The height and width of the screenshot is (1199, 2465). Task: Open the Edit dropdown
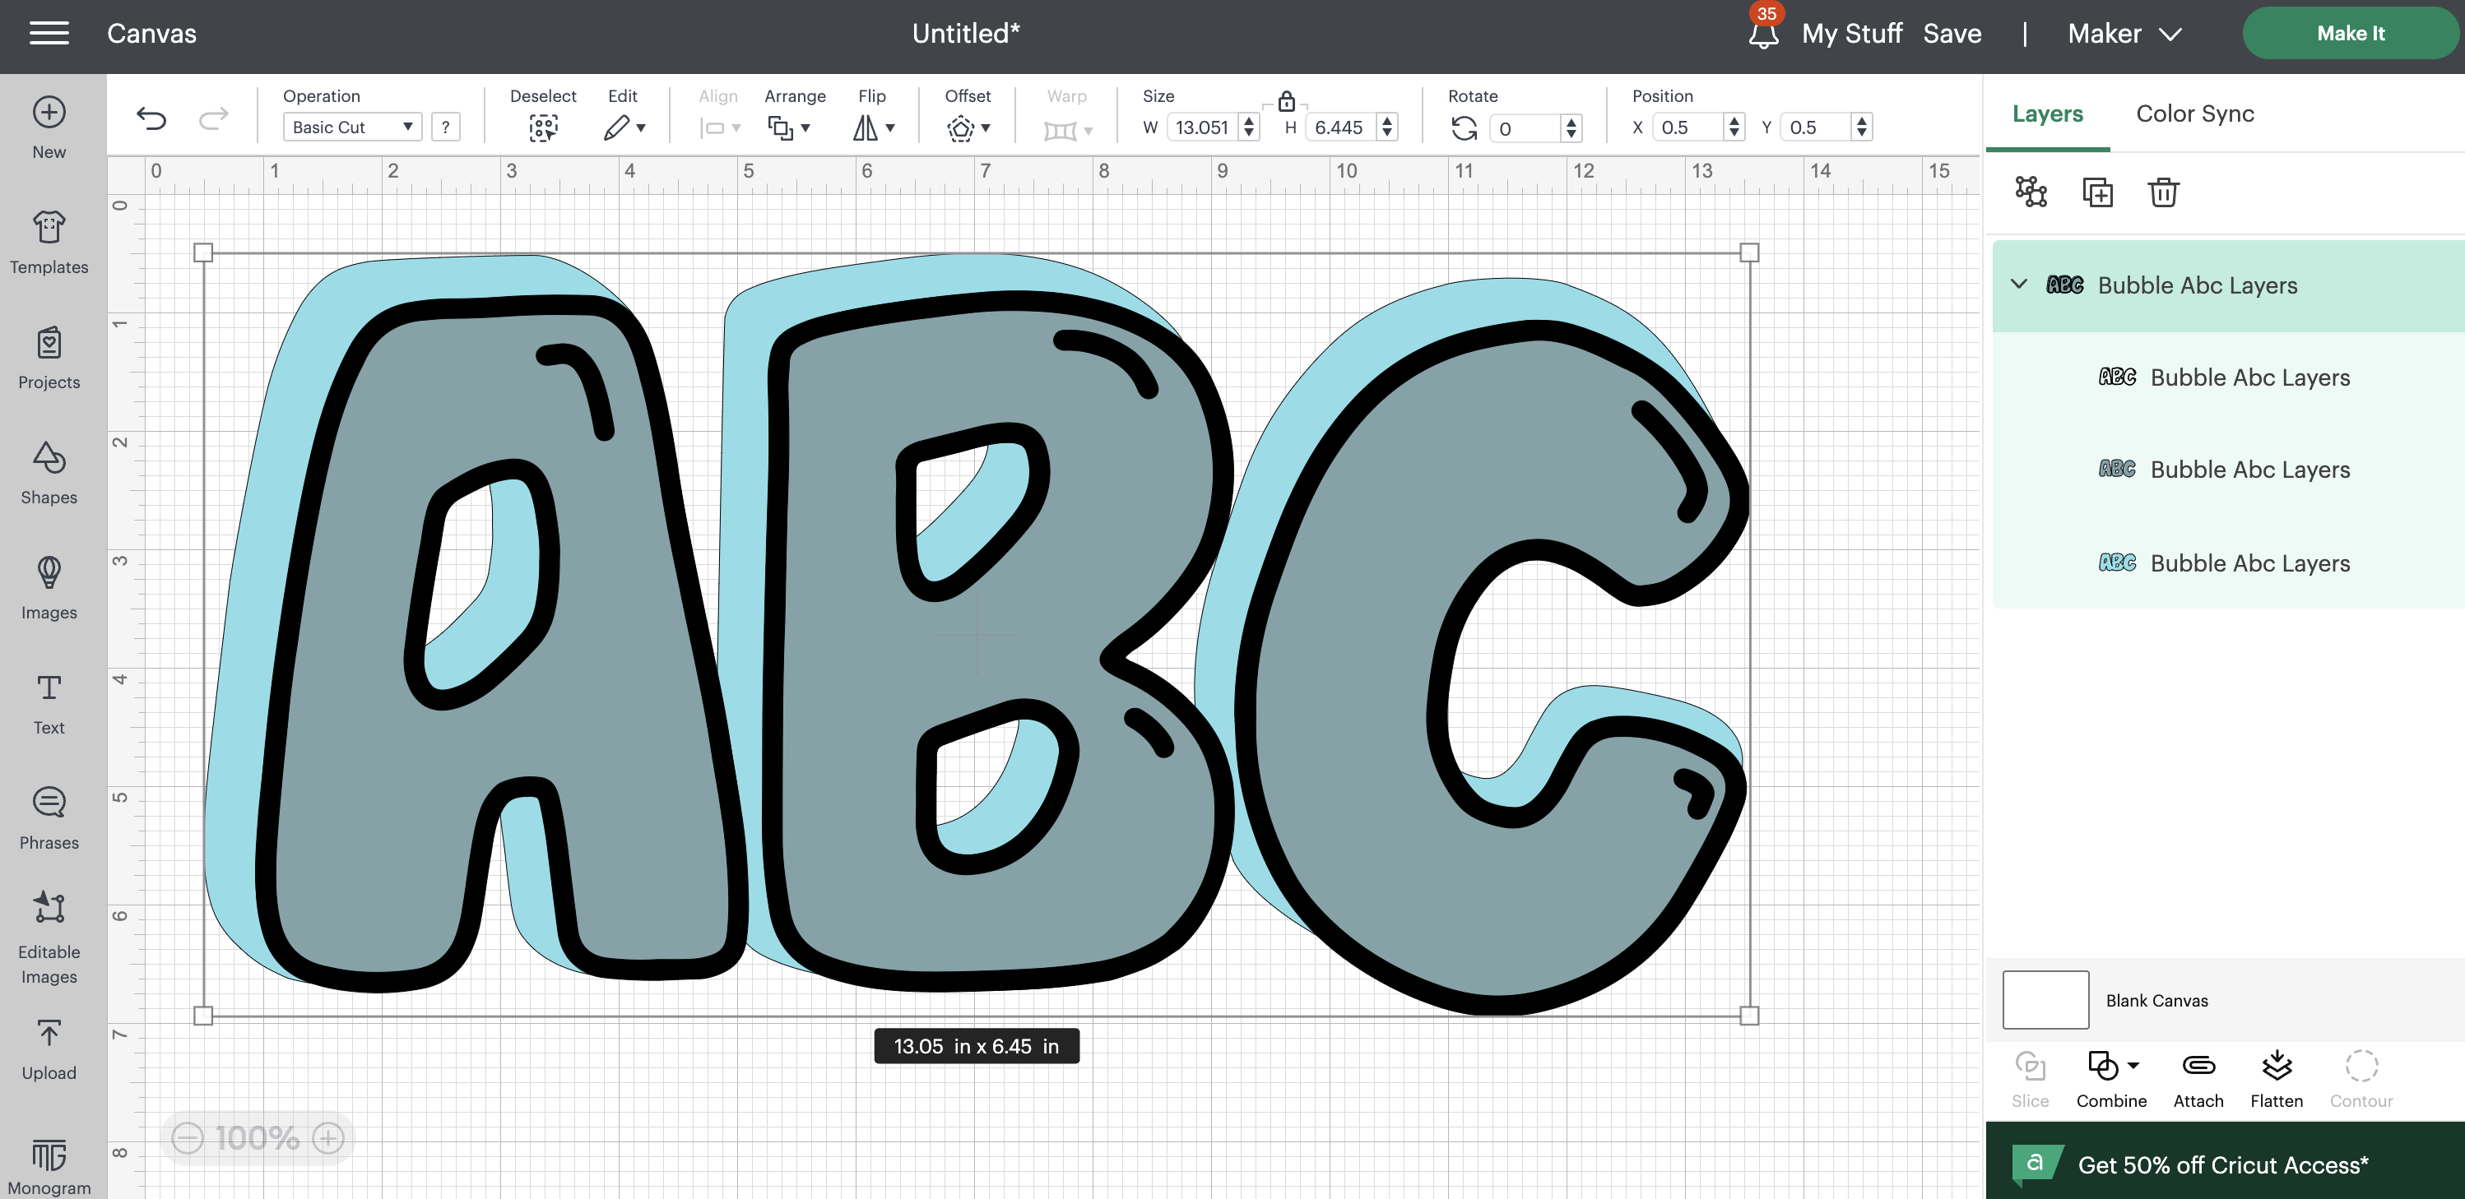tap(624, 127)
